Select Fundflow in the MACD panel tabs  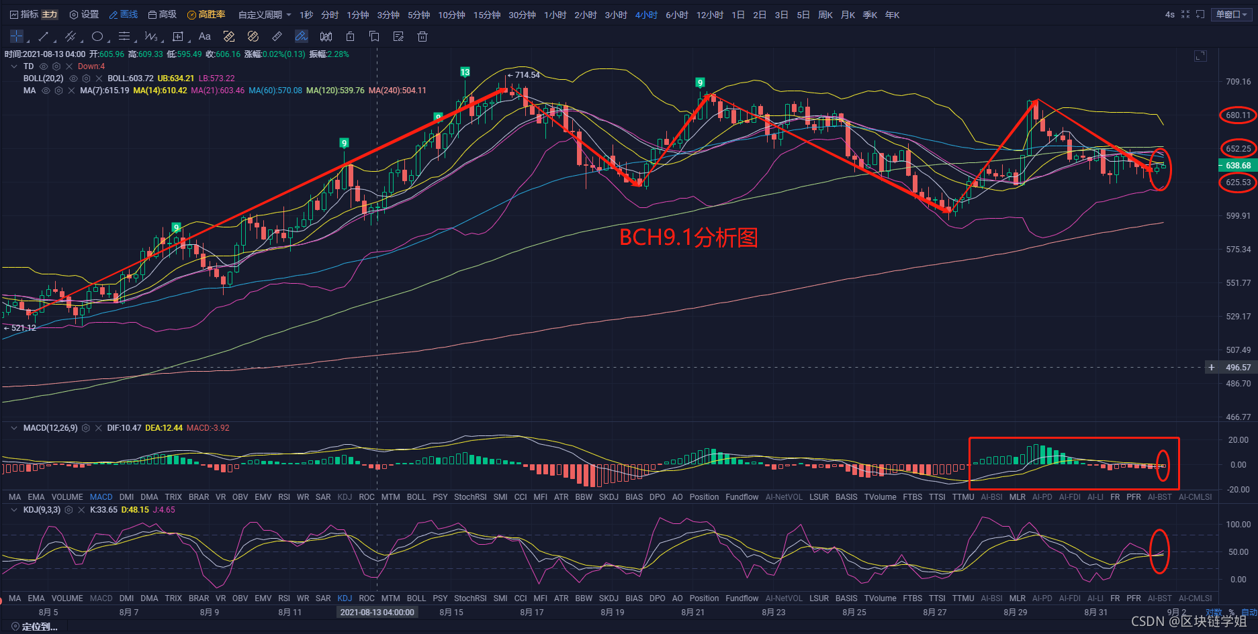click(742, 497)
